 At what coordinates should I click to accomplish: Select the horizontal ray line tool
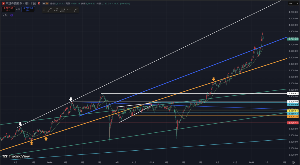(69, 10)
